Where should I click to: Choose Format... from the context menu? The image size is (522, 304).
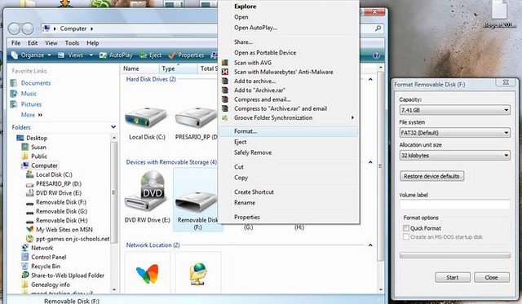288,131
